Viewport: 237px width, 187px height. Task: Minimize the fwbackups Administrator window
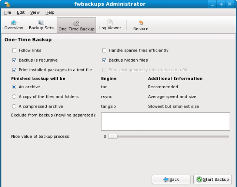(x=213, y=4)
